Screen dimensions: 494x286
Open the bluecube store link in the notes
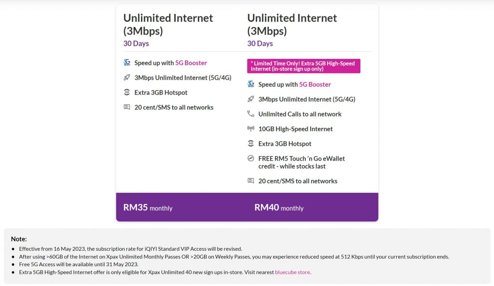292,272
